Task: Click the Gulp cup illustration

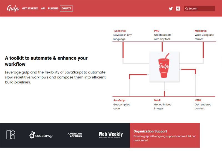Action: (164, 67)
